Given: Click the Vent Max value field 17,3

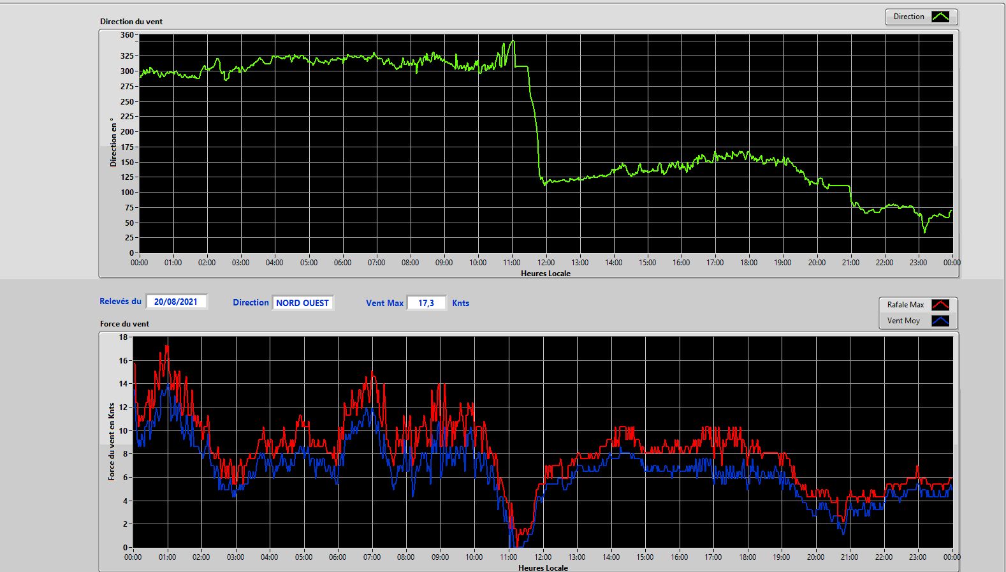Looking at the screenshot, I should [x=426, y=303].
